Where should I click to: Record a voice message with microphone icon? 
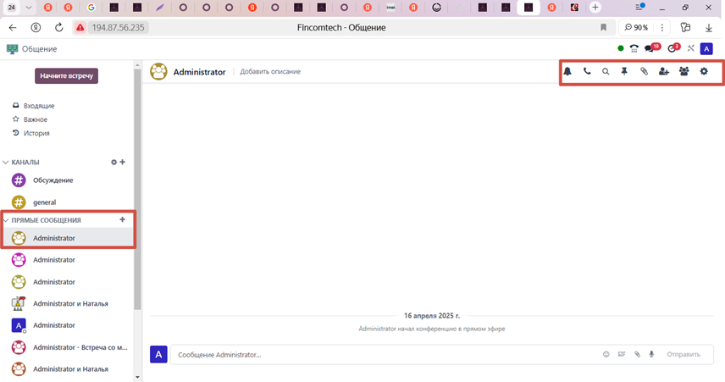(651, 355)
